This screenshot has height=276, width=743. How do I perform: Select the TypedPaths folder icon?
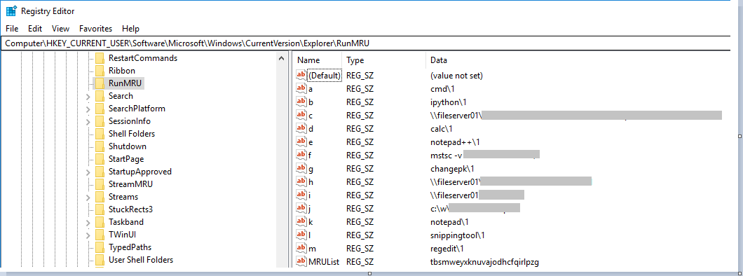[x=100, y=247]
